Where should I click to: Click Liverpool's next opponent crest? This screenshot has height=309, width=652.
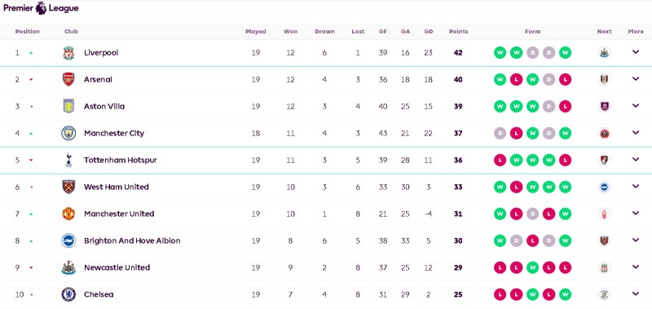click(604, 53)
